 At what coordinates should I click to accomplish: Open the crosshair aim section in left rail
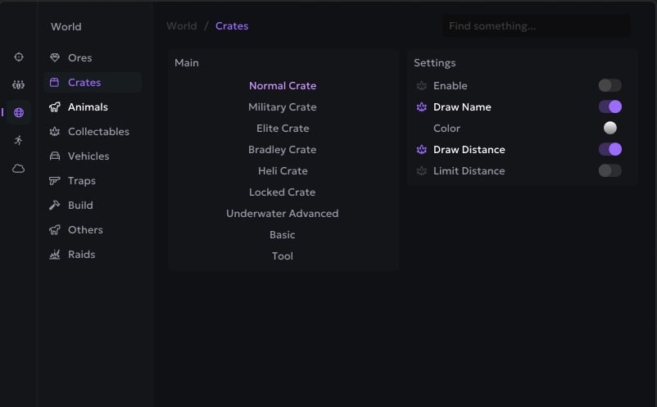coord(19,57)
